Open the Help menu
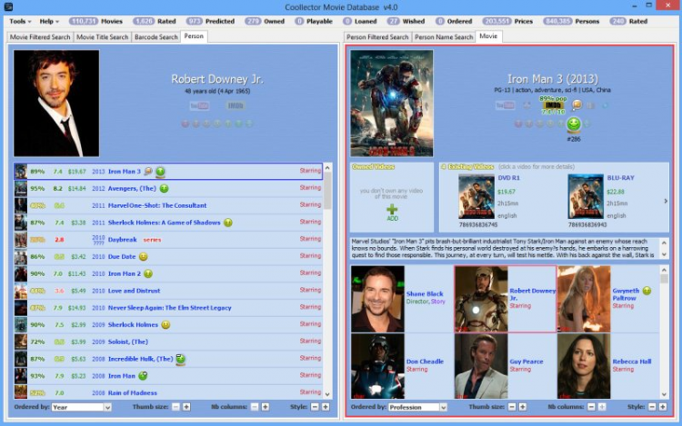 pos(49,21)
